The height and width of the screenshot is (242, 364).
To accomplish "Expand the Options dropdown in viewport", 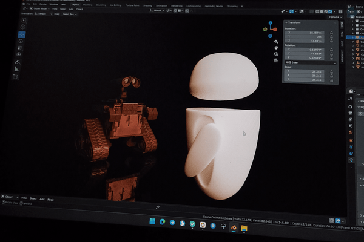I will pyautogui.click(x=335, y=17).
